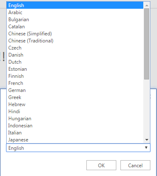This screenshot has height=176, width=157.
Task: Choose Dutch in the list
Action: pos(75,62)
